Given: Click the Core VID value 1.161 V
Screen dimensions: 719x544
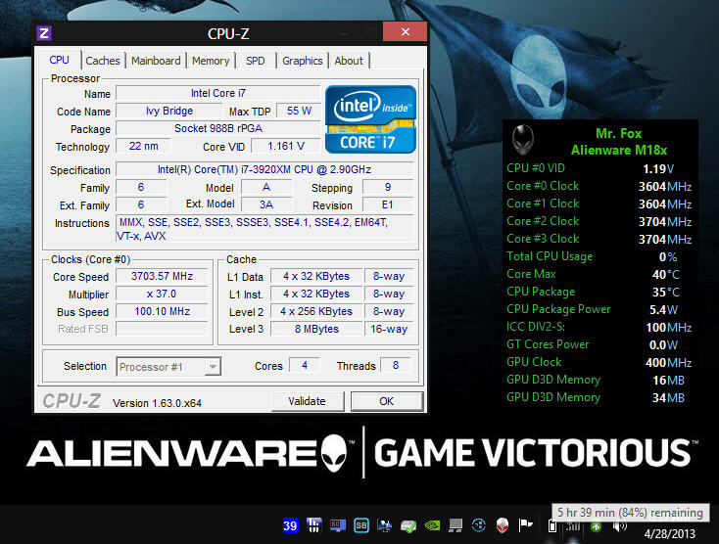Looking at the screenshot, I should pos(286,146).
